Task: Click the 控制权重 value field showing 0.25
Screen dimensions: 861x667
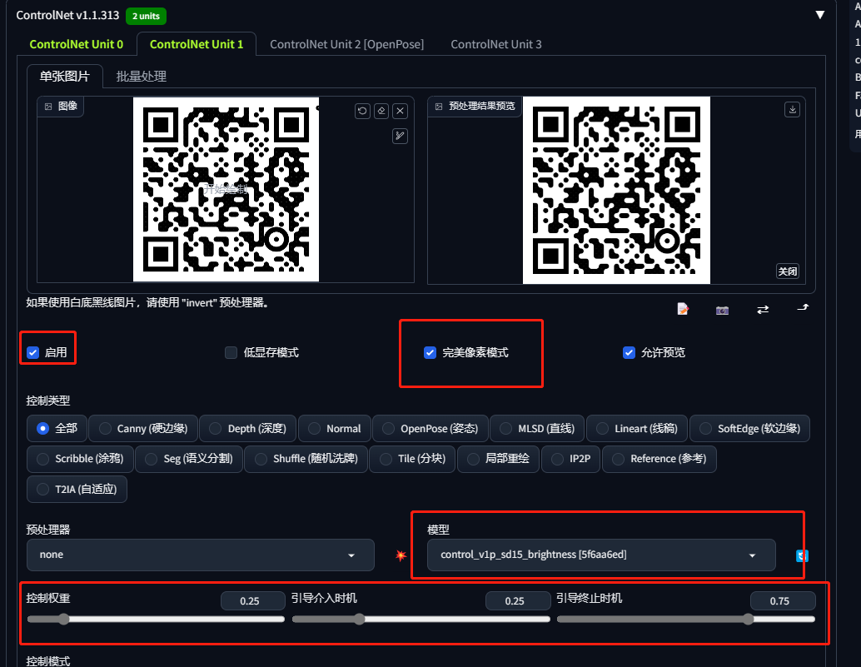Action: (253, 601)
